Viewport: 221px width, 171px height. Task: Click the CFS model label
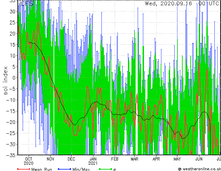(27, 3)
